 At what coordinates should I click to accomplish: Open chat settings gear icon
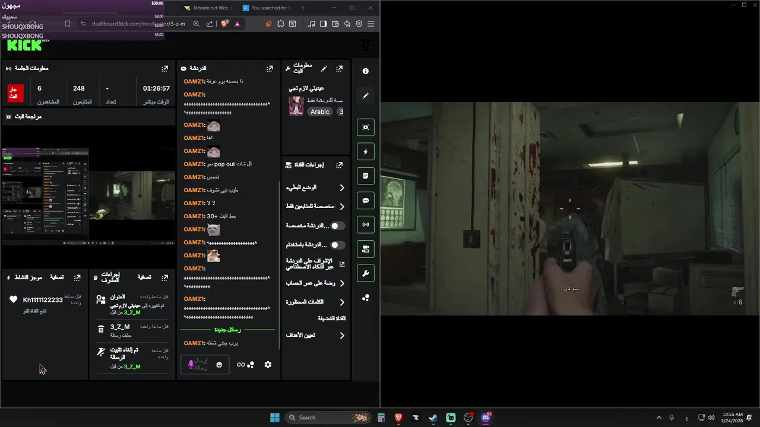click(268, 365)
